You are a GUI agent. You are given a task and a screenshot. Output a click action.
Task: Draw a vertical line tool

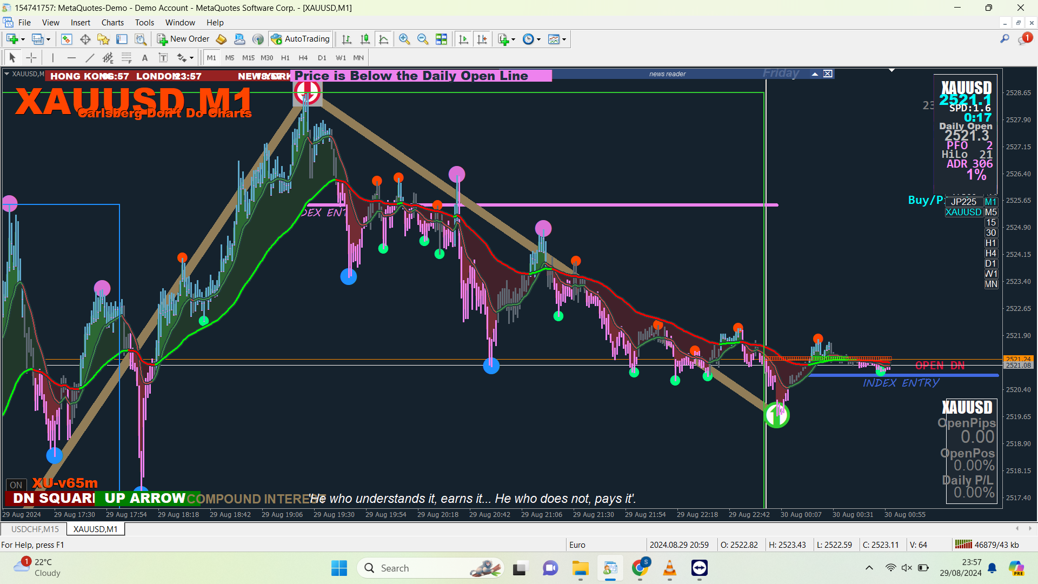[52, 58]
